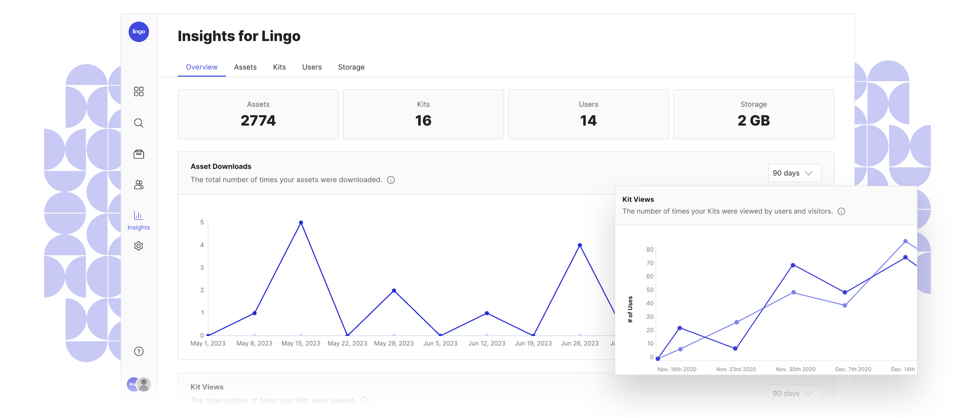Click the Overview tab link
Image resolution: width=975 pixels, height=418 pixels.
[201, 67]
